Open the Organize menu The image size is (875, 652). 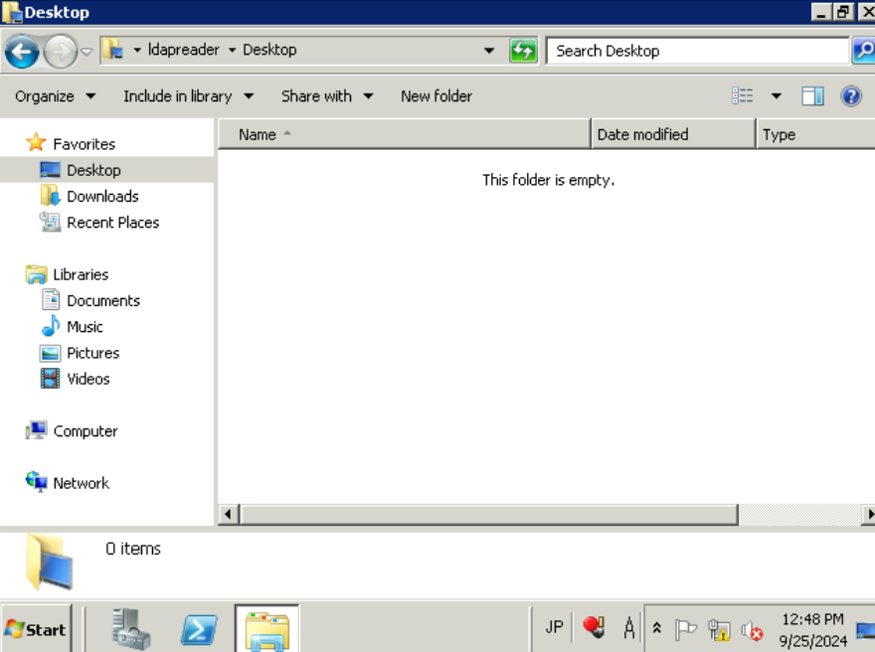click(x=56, y=96)
